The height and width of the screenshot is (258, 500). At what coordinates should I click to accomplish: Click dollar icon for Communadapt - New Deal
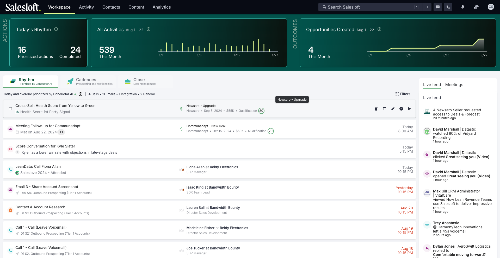pyautogui.click(x=181, y=129)
